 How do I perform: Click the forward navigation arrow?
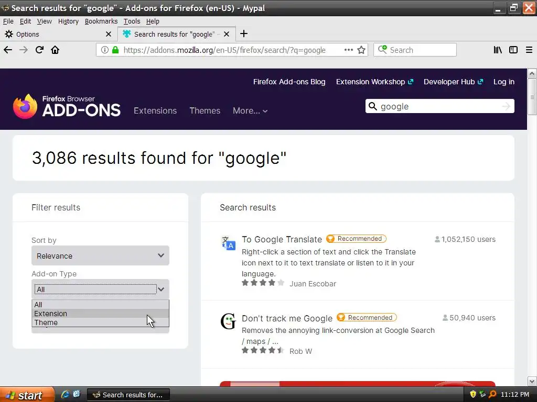point(23,50)
